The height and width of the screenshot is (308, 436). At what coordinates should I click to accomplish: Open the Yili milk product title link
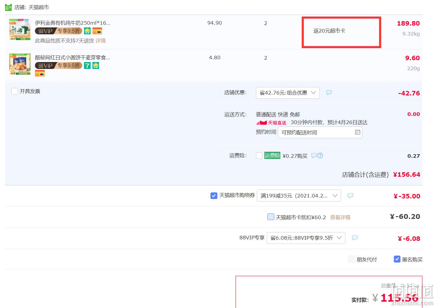pos(73,23)
